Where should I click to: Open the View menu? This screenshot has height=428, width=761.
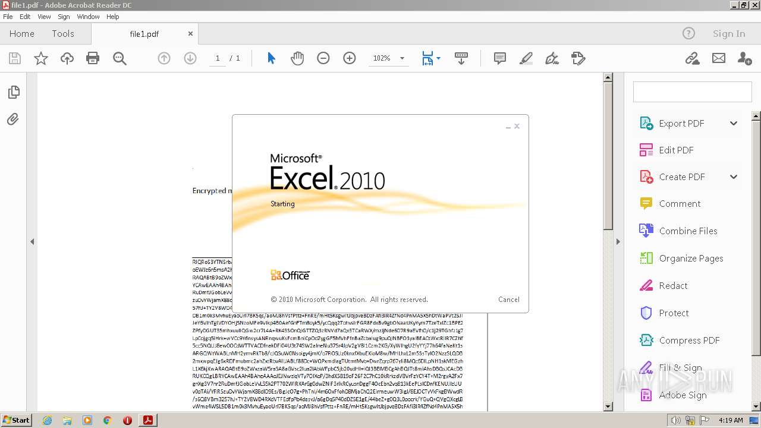(45, 17)
